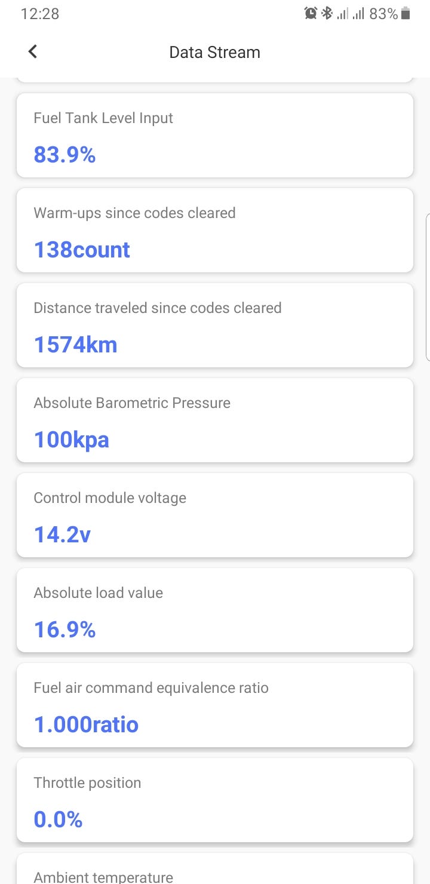
Task: Tap the alarm clock status icon
Action: tap(311, 13)
